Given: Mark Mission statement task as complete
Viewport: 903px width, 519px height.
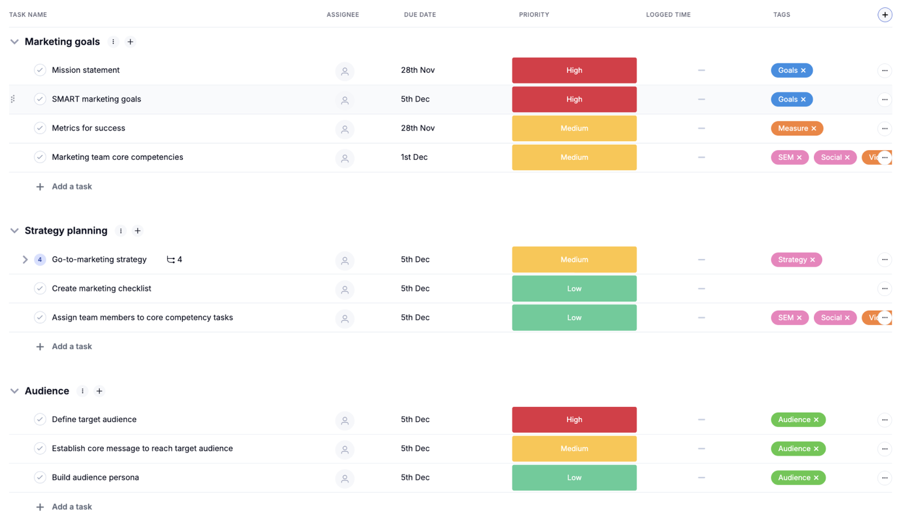Looking at the screenshot, I should (40, 71).
